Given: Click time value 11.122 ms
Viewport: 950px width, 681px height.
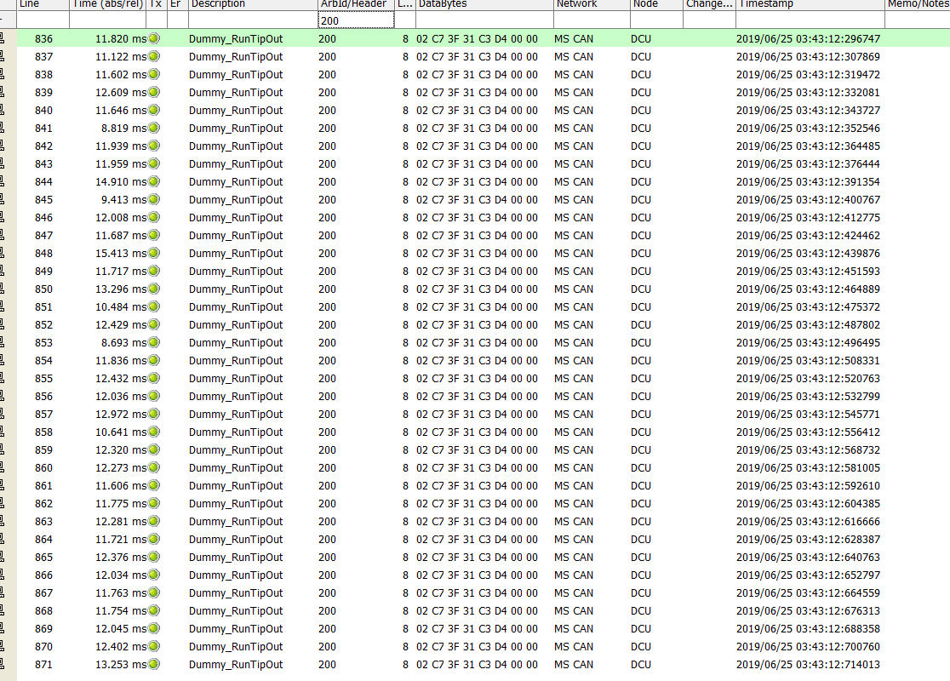Looking at the screenshot, I should pos(121,56).
